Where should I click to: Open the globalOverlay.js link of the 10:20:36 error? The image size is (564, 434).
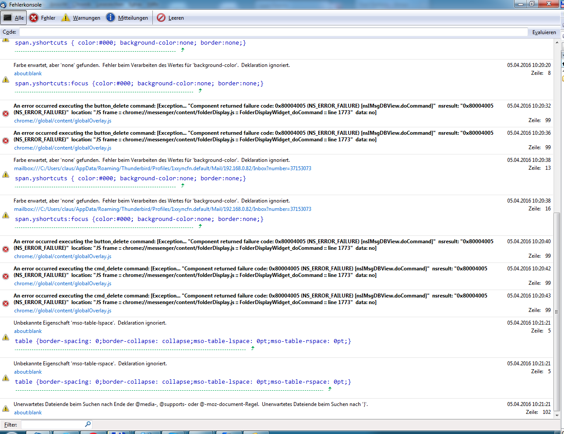click(x=63, y=148)
